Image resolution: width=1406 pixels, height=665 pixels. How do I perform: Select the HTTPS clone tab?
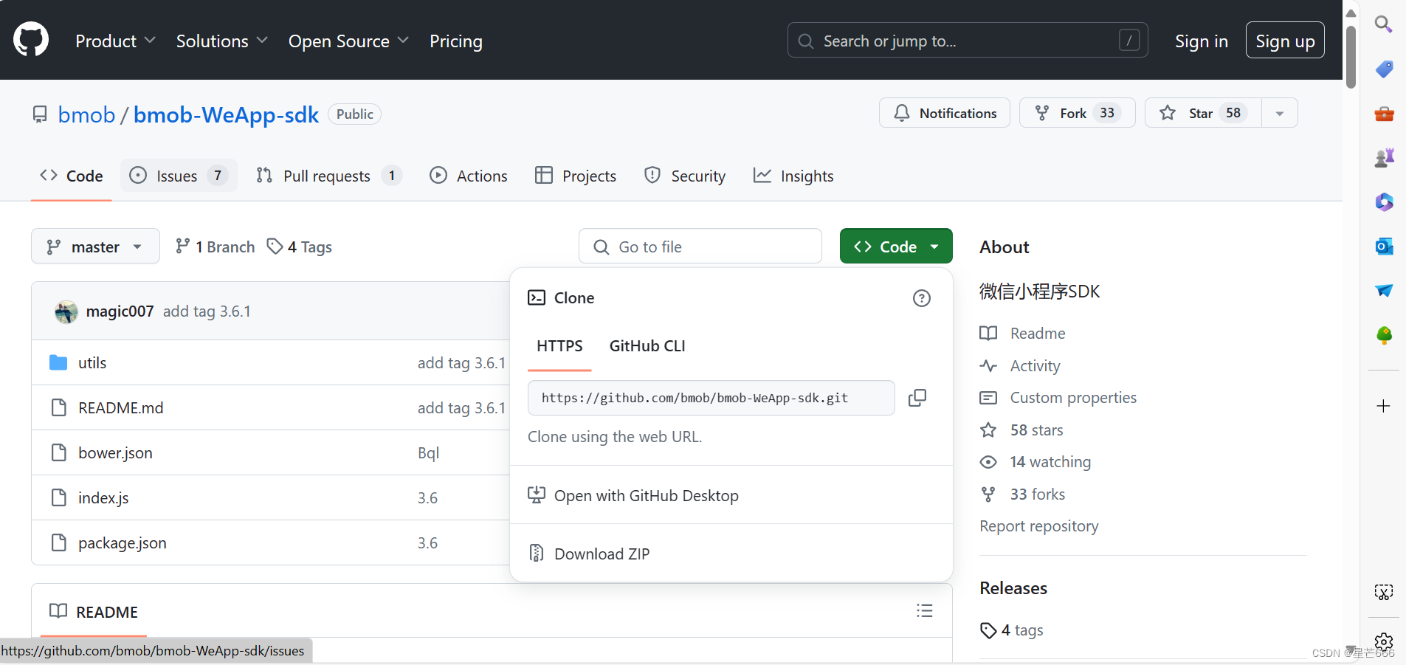click(x=559, y=345)
